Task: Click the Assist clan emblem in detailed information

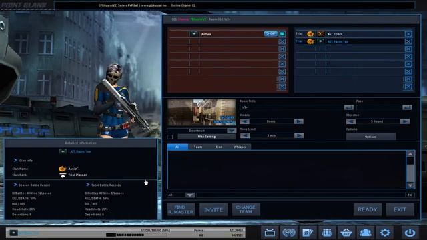Action: pyautogui.click(x=62, y=169)
